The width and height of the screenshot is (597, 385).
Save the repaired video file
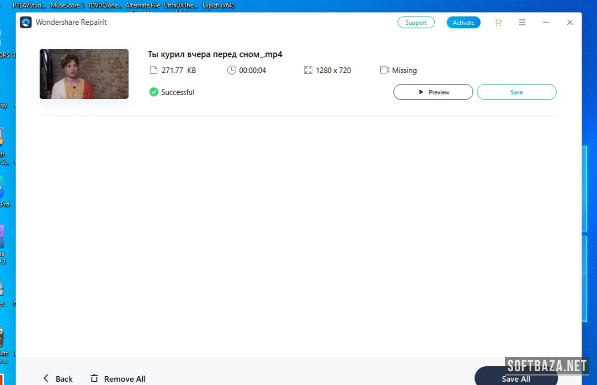click(x=516, y=92)
